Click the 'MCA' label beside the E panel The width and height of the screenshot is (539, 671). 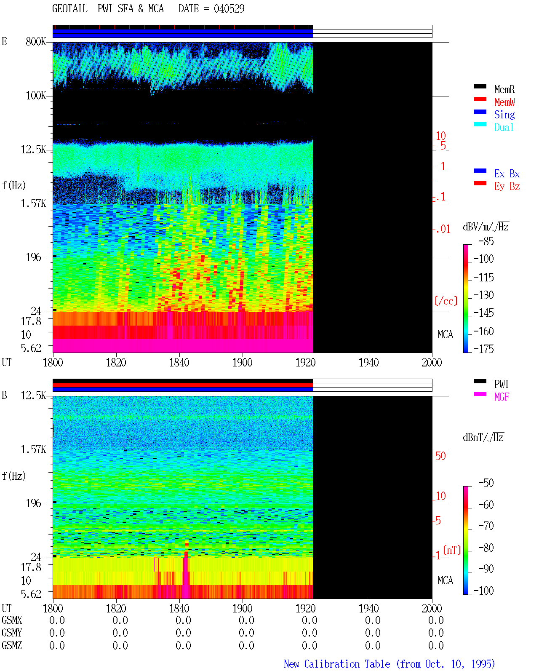click(x=445, y=334)
